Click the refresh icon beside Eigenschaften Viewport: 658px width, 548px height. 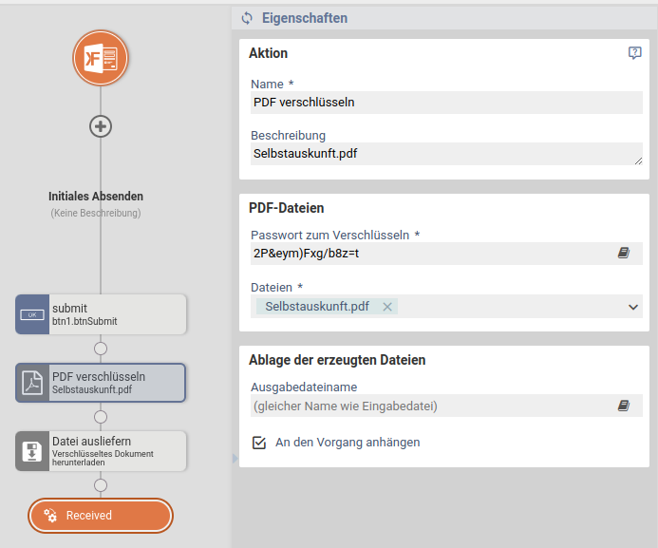(248, 18)
